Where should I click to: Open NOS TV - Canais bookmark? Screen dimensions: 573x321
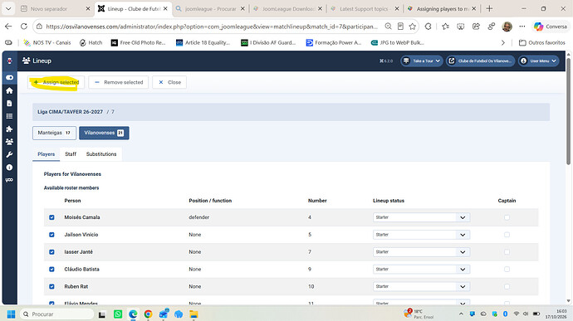[x=47, y=43]
